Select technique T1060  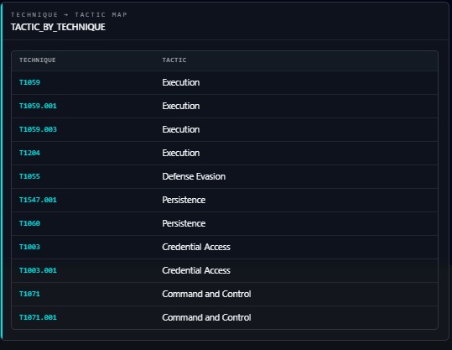[x=29, y=223]
